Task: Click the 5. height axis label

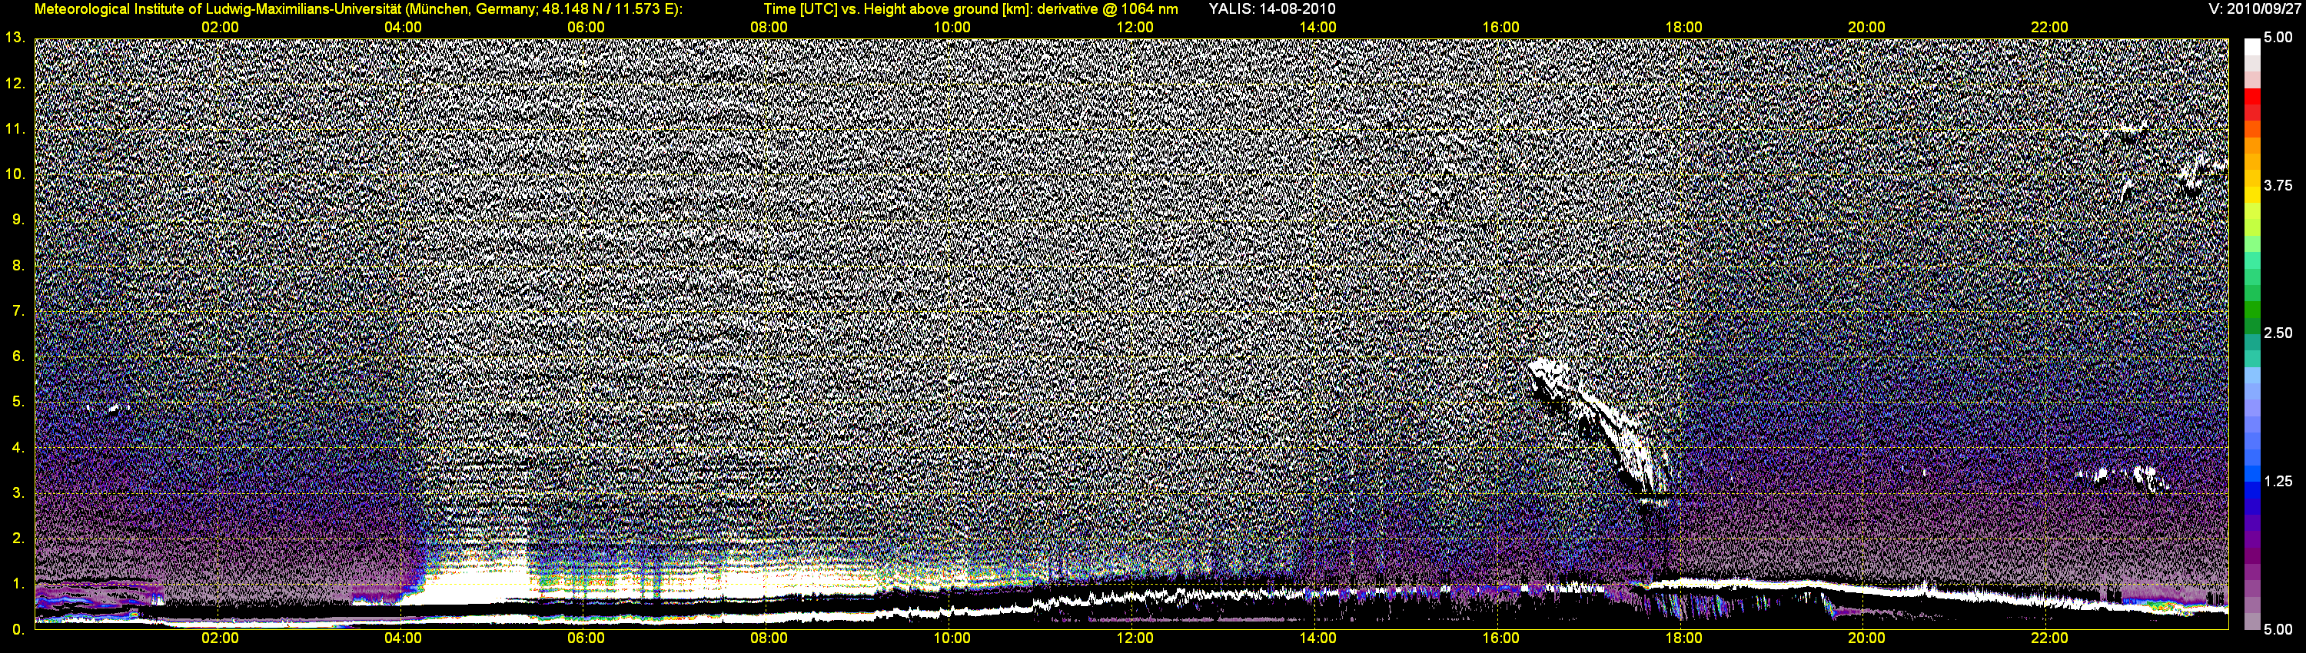Action: click(x=18, y=402)
